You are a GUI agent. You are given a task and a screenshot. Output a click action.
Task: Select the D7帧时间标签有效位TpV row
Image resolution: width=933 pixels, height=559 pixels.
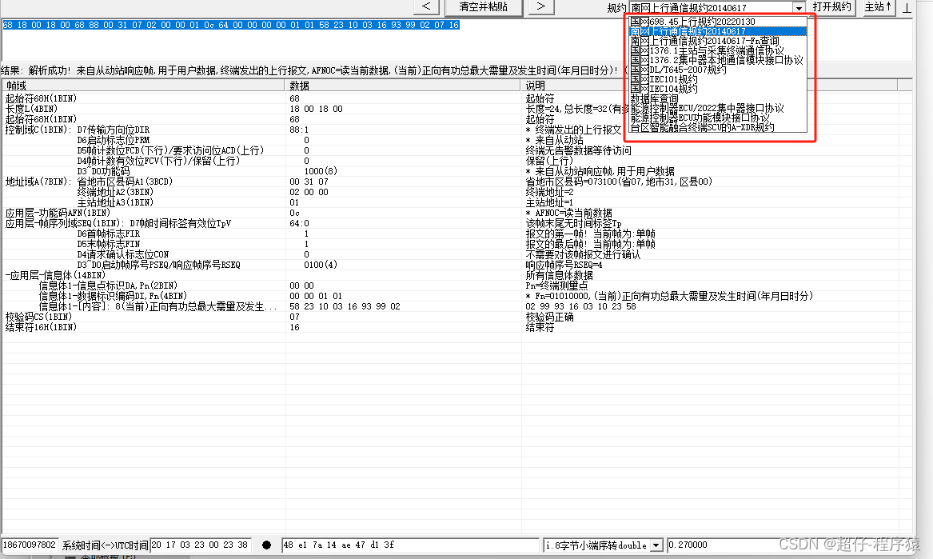point(457,223)
